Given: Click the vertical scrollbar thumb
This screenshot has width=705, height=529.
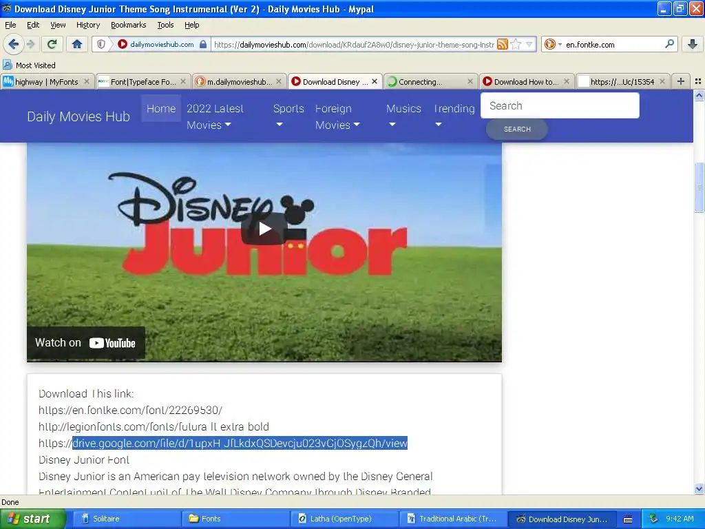Looking at the screenshot, I should tap(699, 187).
